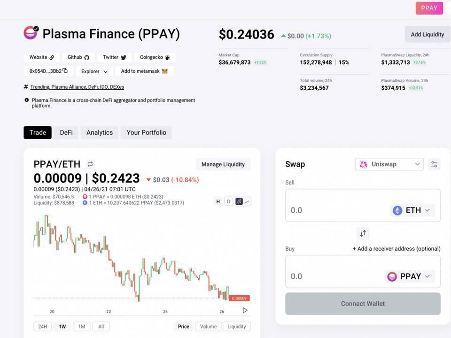Viewport: 451px width, 338px height.
Task: Open the Twitter link
Action: pos(115,57)
